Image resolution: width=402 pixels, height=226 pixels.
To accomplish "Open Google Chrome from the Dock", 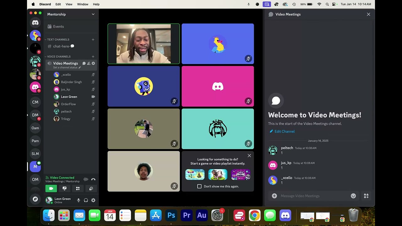I will [x=254, y=215].
